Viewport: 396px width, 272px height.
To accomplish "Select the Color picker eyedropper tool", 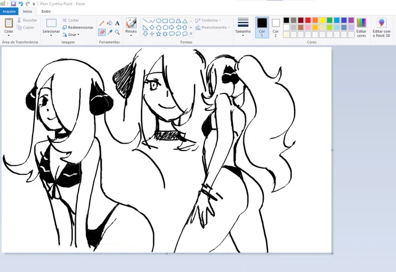I will click(109, 32).
